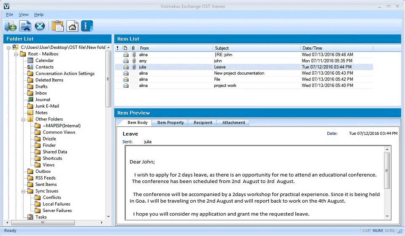The height and width of the screenshot is (236, 405).
Task: Click the folder list scroll-right arrow
Action: pyautogui.click(x=102, y=223)
